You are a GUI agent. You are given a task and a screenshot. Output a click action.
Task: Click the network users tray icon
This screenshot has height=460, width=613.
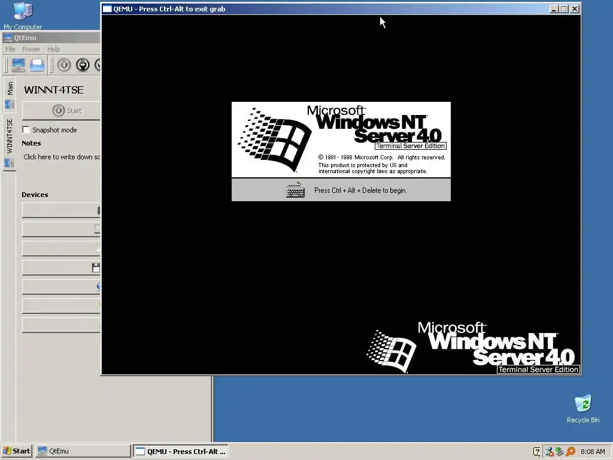[549, 452]
